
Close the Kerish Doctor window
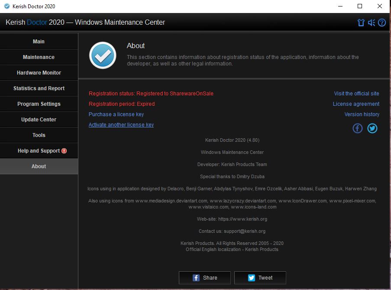click(x=380, y=6)
